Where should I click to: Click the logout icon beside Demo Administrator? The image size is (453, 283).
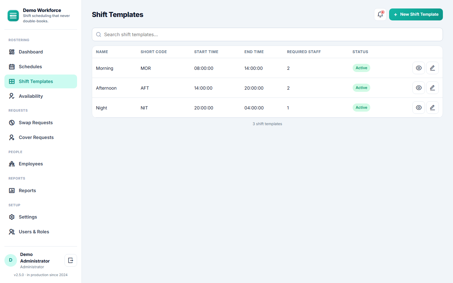tap(71, 260)
